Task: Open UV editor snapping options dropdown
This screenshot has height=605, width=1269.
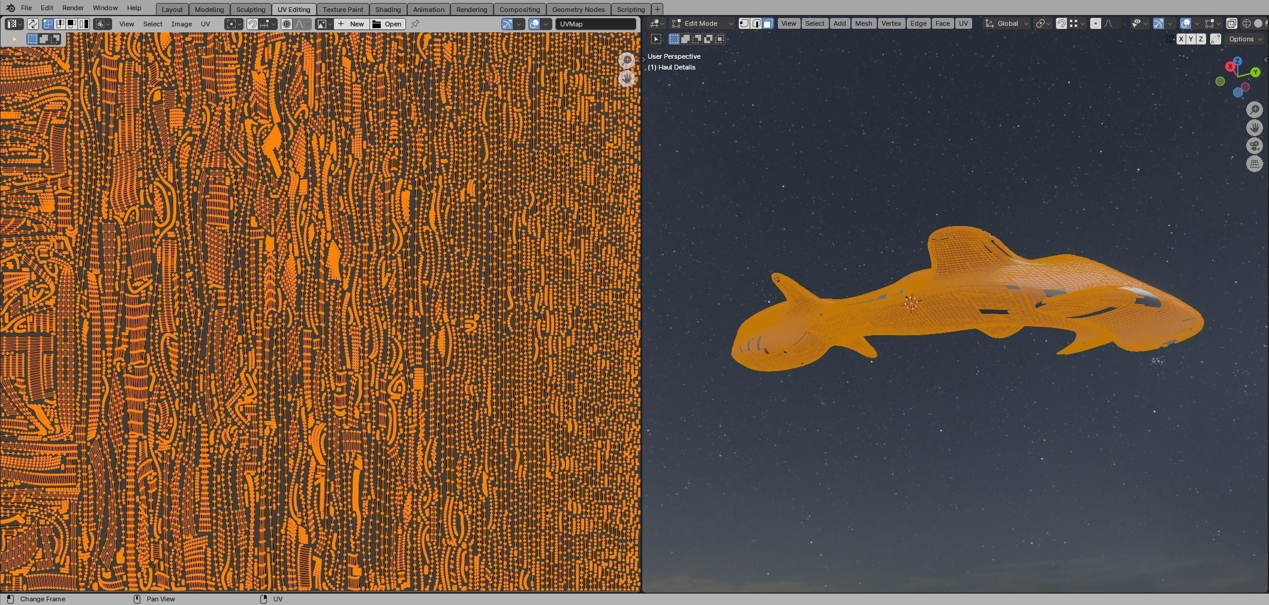Action: (x=268, y=24)
